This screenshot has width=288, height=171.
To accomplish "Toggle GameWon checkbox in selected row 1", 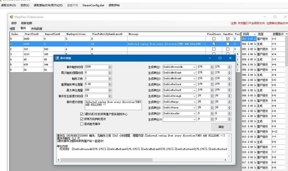I will point(228,44).
